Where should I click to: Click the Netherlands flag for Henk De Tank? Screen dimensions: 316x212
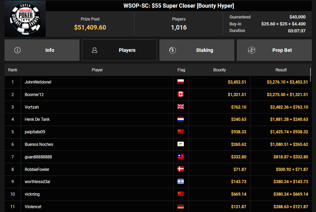[x=181, y=119]
